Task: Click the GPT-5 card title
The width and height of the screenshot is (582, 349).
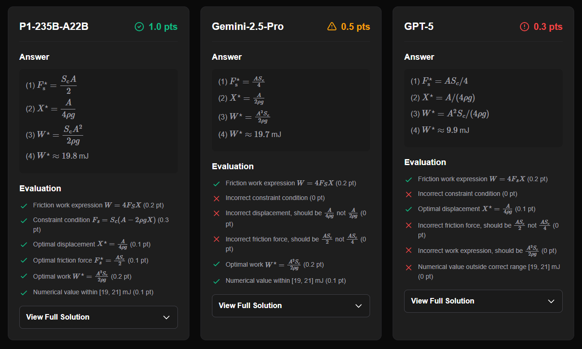Action: 418,27
